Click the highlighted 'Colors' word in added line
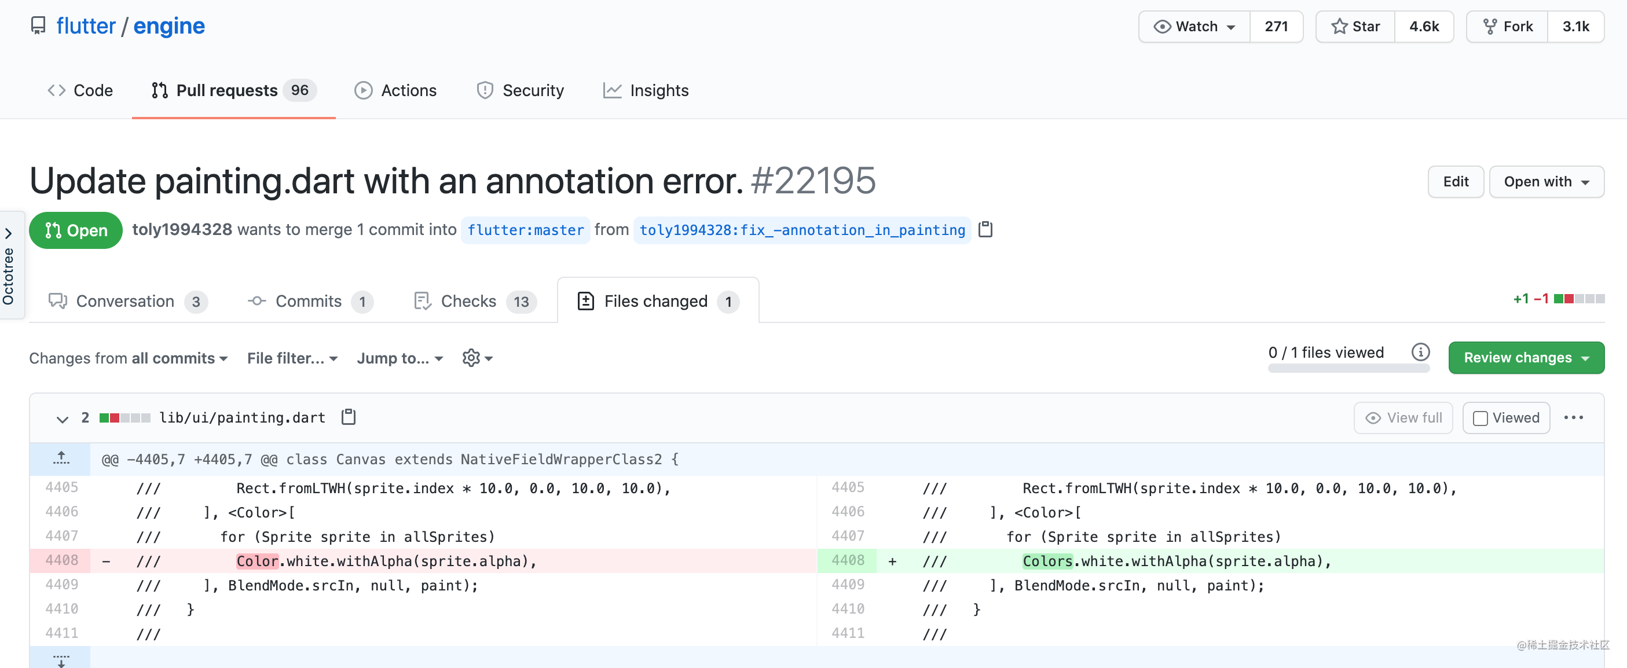The height and width of the screenshot is (668, 1627). tap(1047, 561)
